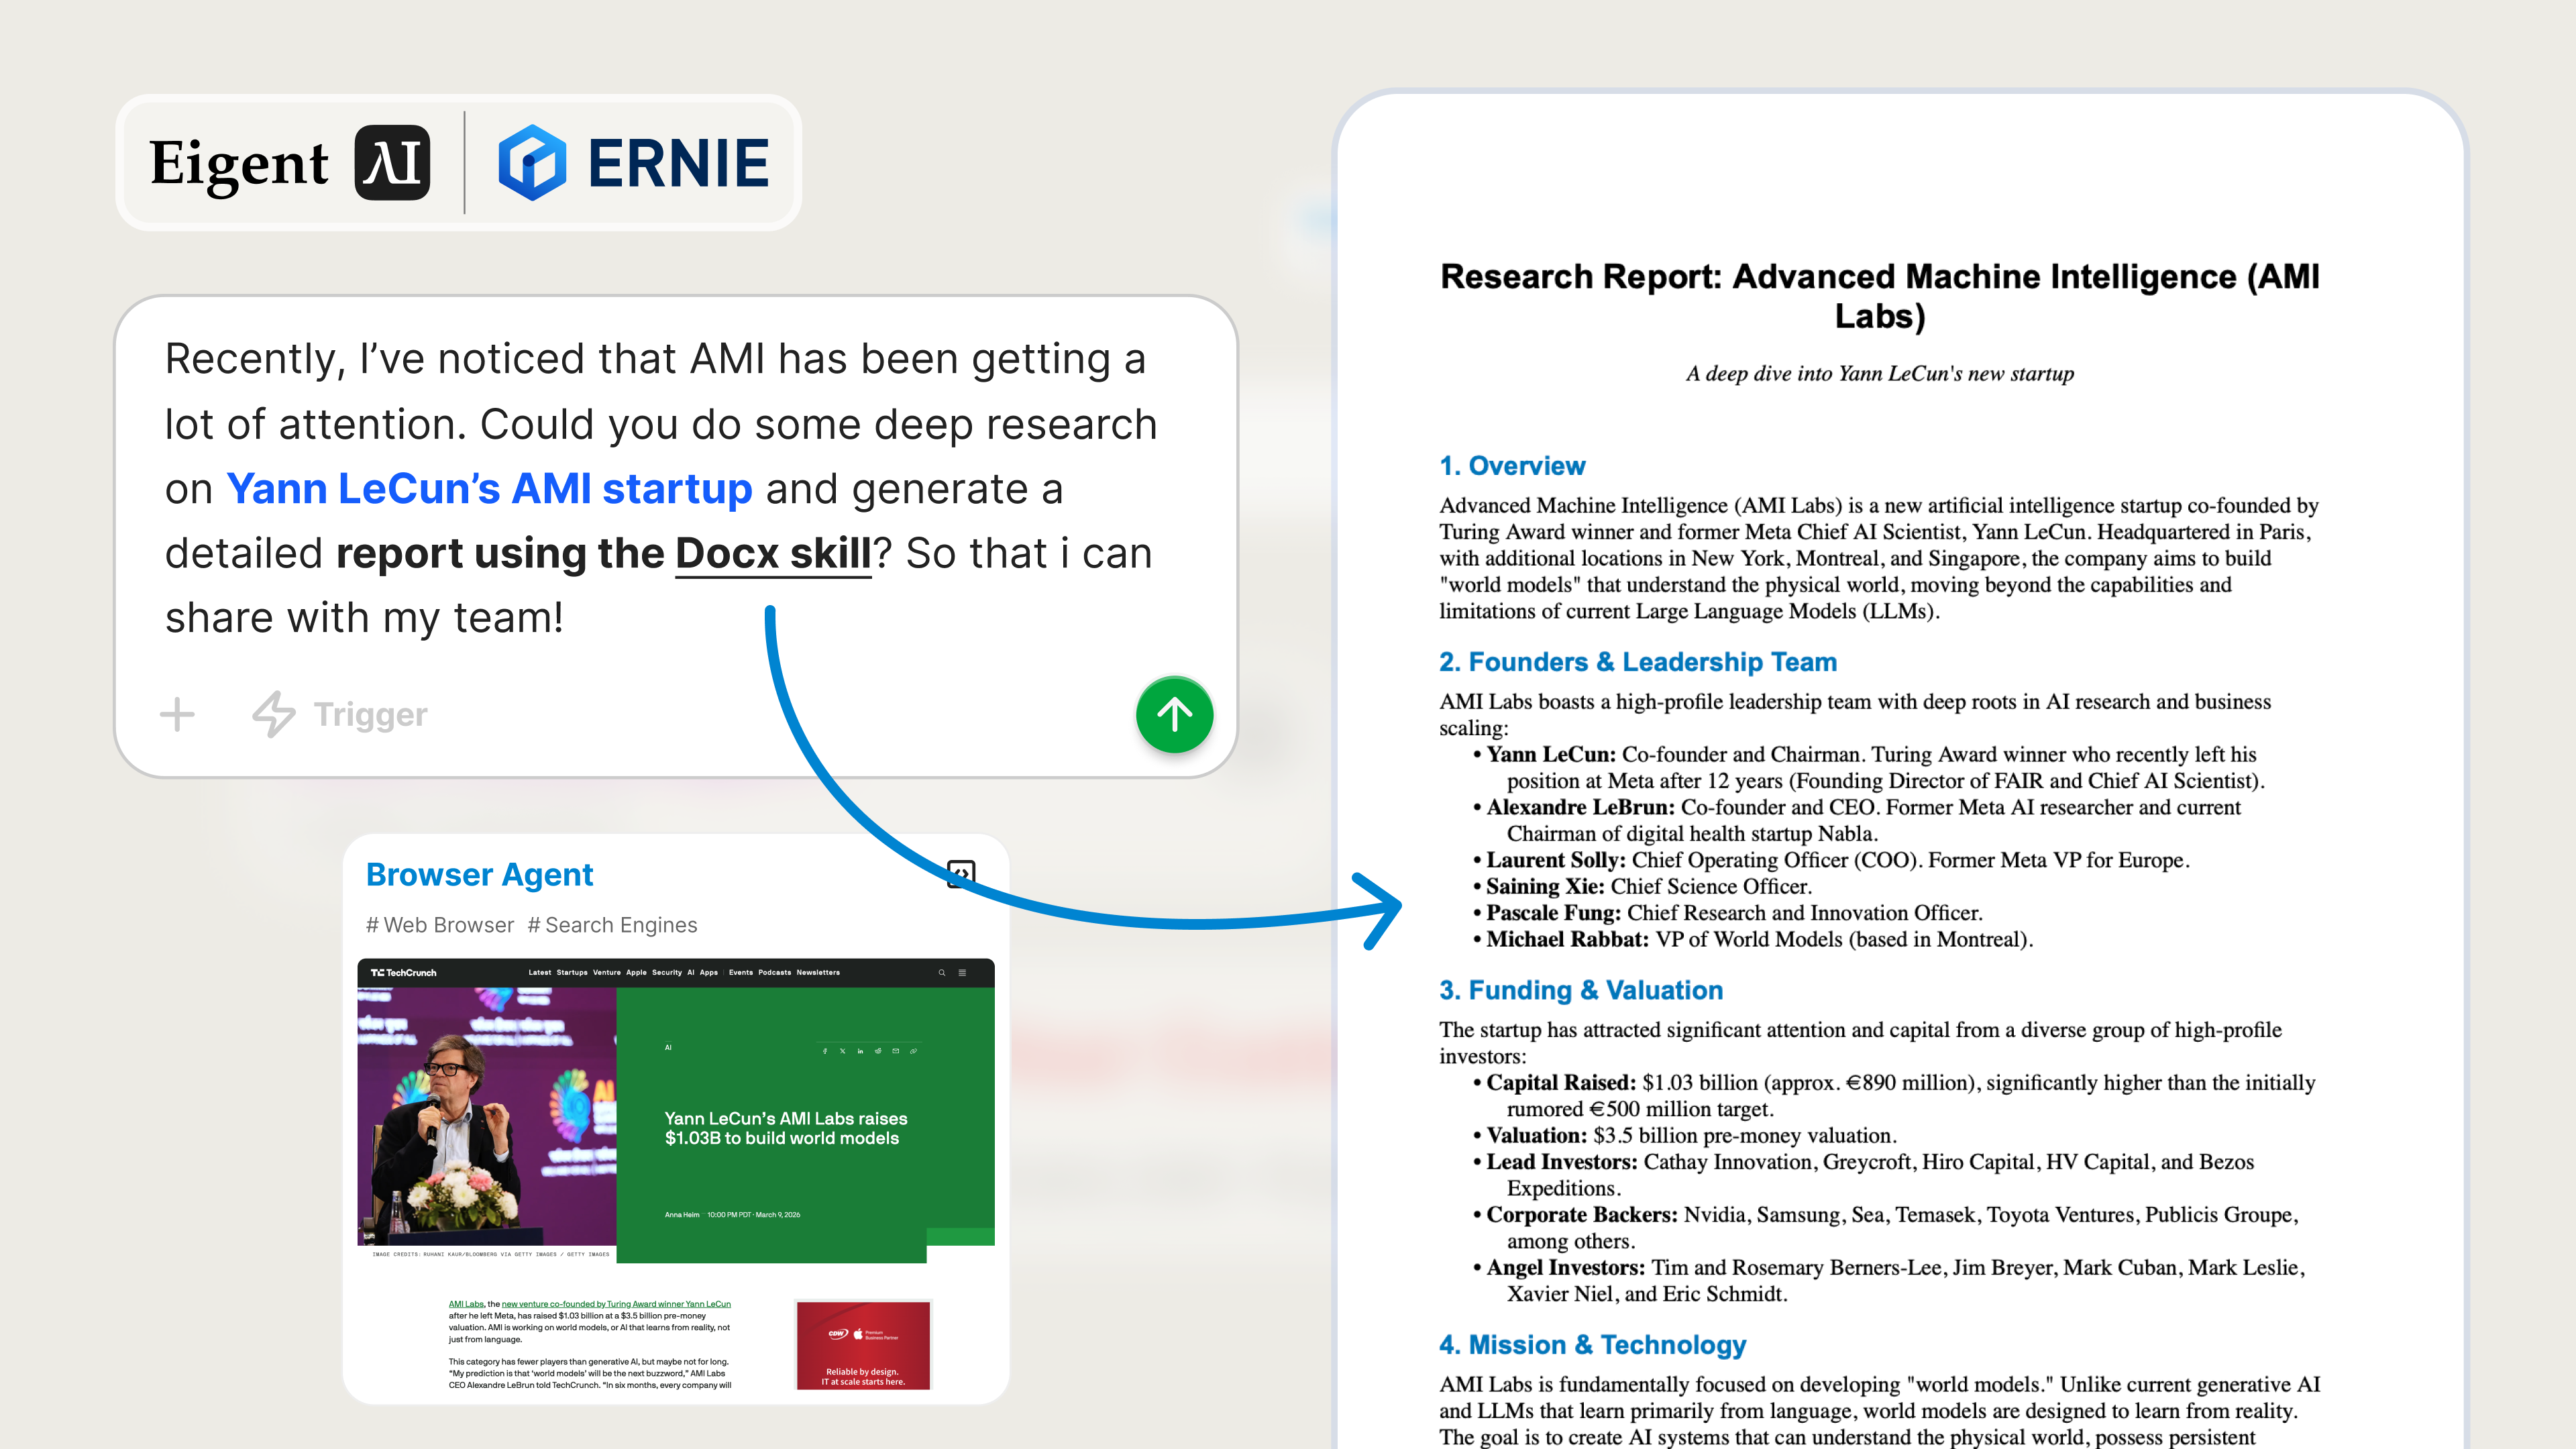Screen dimensions: 2576x1449
Task: Click the subtitle 'A deep dive into Yann LeCun's new startup'
Action: (1879, 373)
